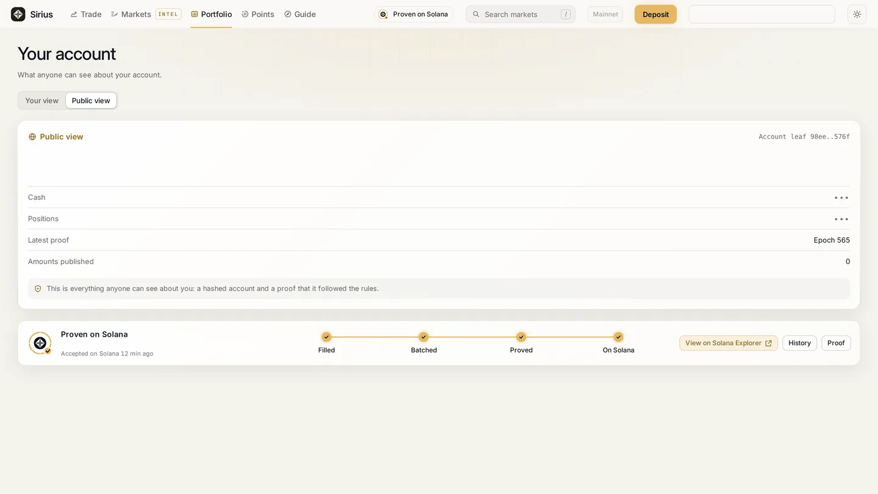Click the shield icon in the info notice
878x494 pixels.
point(38,288)
